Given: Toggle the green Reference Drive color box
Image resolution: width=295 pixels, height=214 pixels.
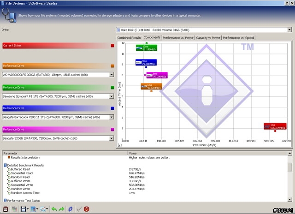Looking at the screenshot, I should [x=112, y=87].
